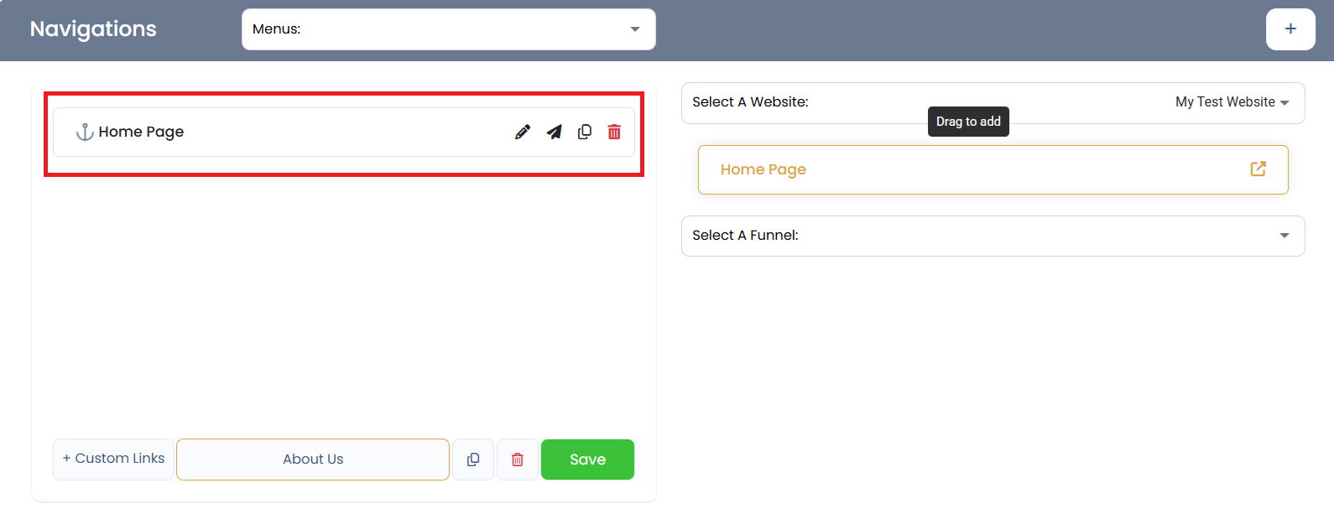1334x509 pixels.
Task: Click the red trash button next to Save
Action: [518, 460]
